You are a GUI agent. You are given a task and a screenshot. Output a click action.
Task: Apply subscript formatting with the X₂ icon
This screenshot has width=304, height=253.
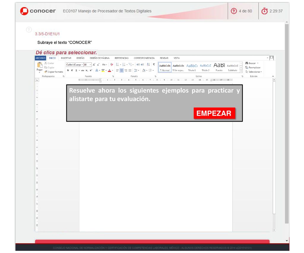coord(87,71)
